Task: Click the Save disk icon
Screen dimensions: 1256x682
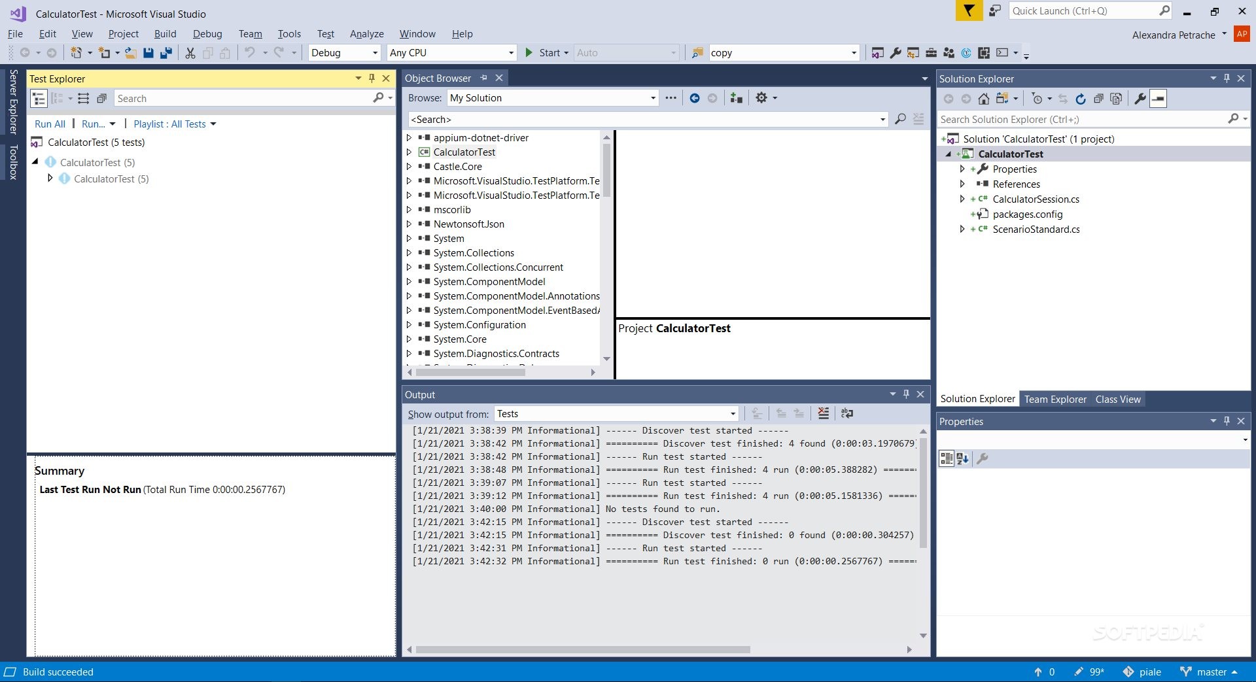Action: 148,53
